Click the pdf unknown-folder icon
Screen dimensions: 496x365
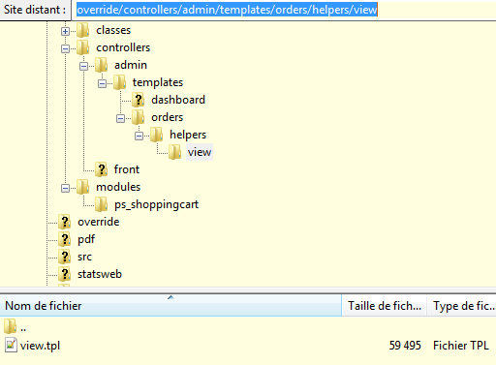point(65,239)
